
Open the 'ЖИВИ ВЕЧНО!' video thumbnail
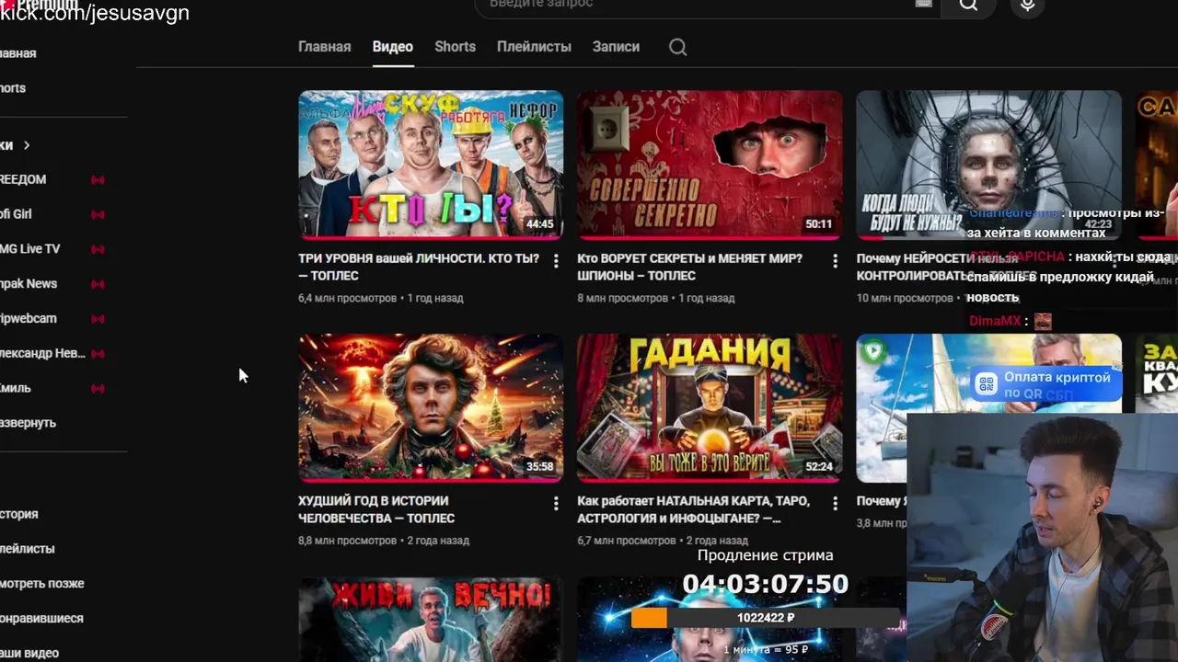pyautogui.click(x=431, y=619)
